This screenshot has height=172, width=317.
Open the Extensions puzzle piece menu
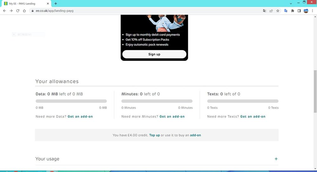click(293, 10)
